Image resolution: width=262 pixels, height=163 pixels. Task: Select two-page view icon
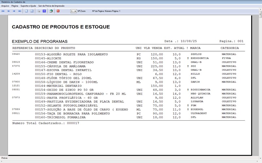[x=32, y=11]
